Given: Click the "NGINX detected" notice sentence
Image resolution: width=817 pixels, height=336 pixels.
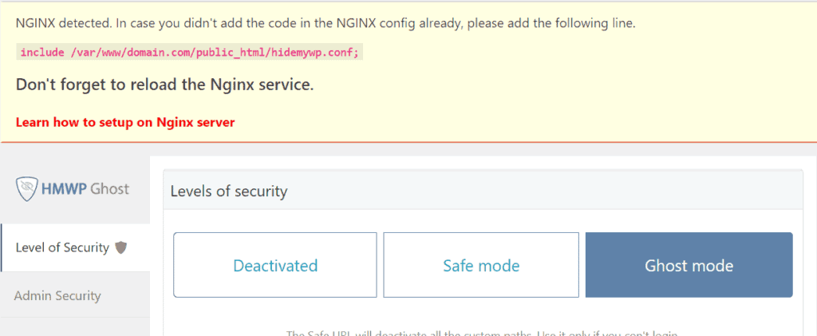Looking at the screenshot, I should coord(326,23).
